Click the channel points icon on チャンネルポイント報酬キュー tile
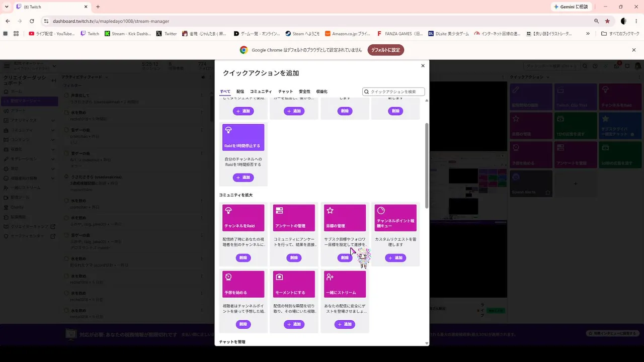This screenshot has height=362, width=644. click(x=381, y=211)
